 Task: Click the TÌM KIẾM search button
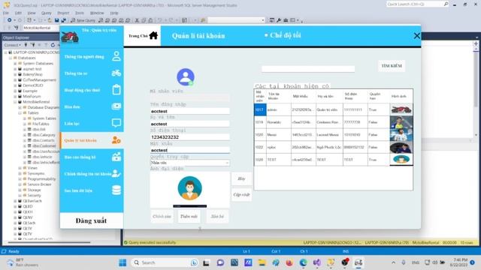click(x=392, y=66)
